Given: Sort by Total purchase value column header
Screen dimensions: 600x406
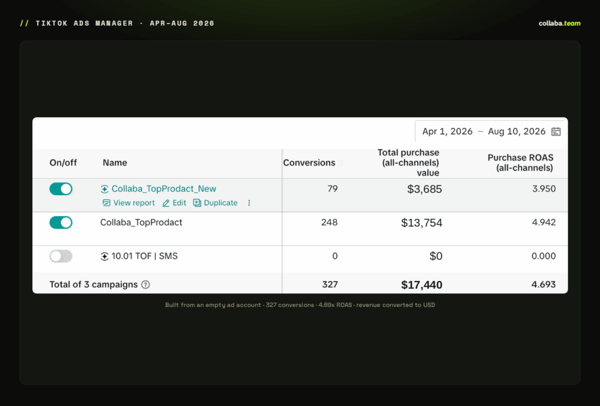Looking at the screenshot, I should [408, 163].
